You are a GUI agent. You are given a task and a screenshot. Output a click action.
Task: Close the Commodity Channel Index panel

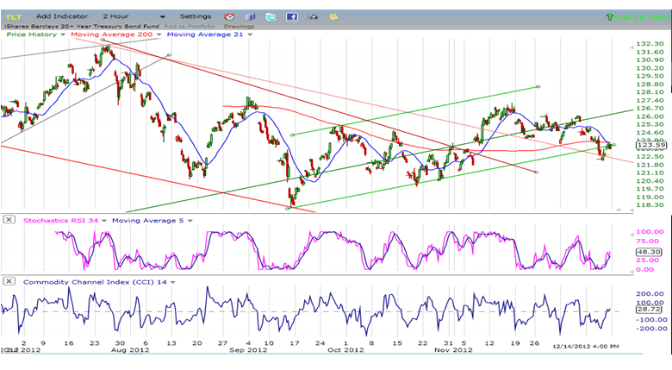[x=9, y=281]
